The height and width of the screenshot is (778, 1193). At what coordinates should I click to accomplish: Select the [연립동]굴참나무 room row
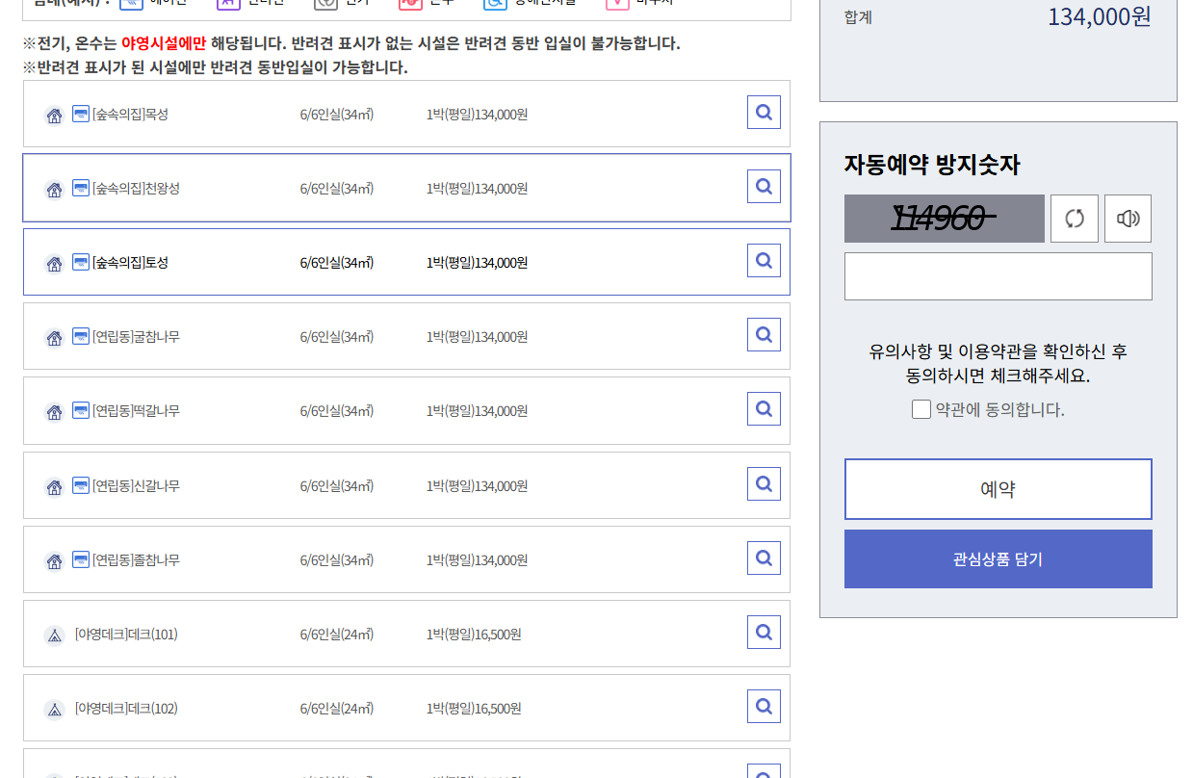point(406,336)
